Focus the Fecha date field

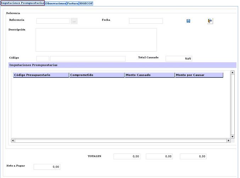click(146, 21)
